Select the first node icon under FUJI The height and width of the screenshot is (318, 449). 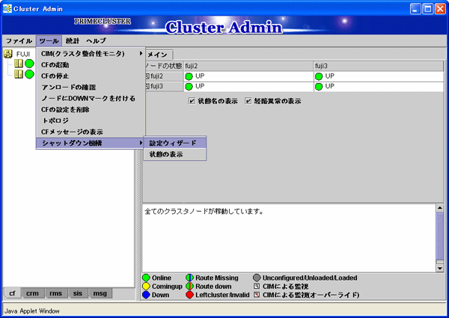tap(19, 64)
